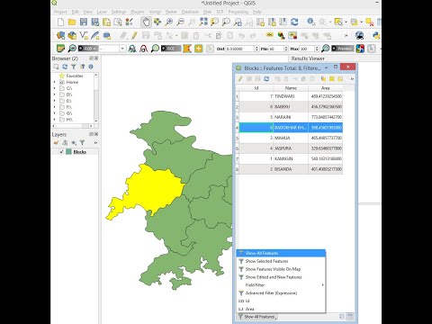Click the yellow pencil Toggle Editing icon in main toolbar
The width and height of the screenshot is (432, 324).
(x=134, y=36)
